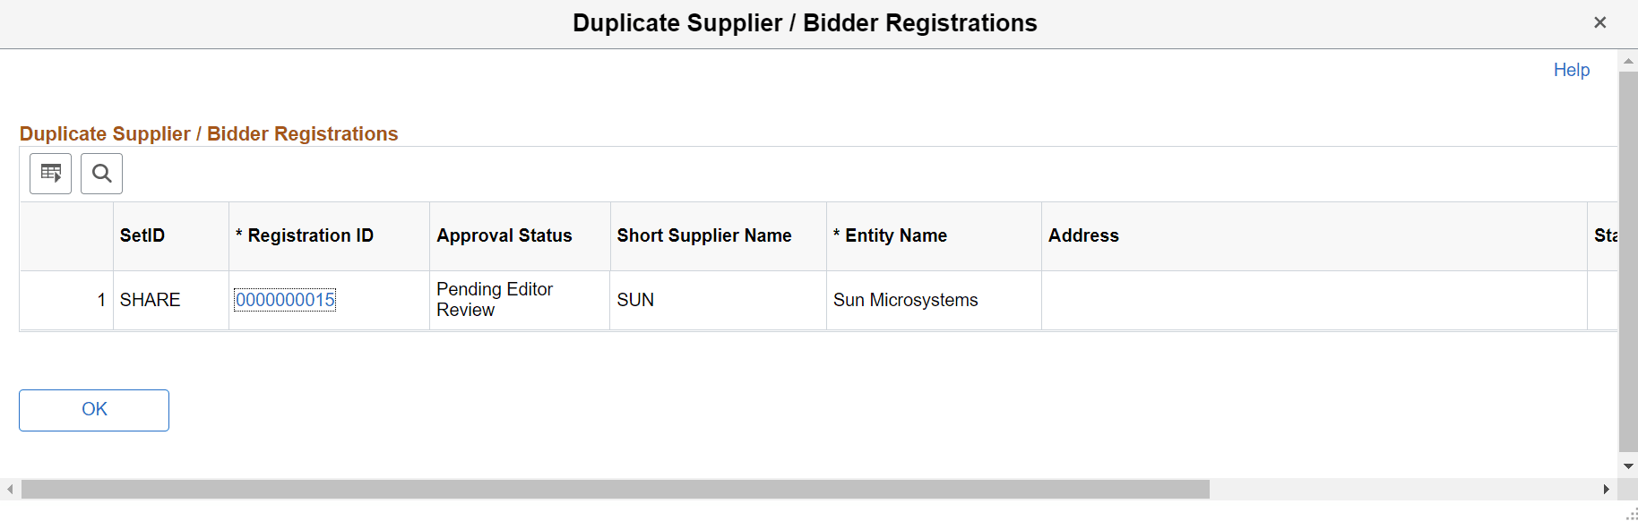Confirm with the OK button

pos(93,409)
